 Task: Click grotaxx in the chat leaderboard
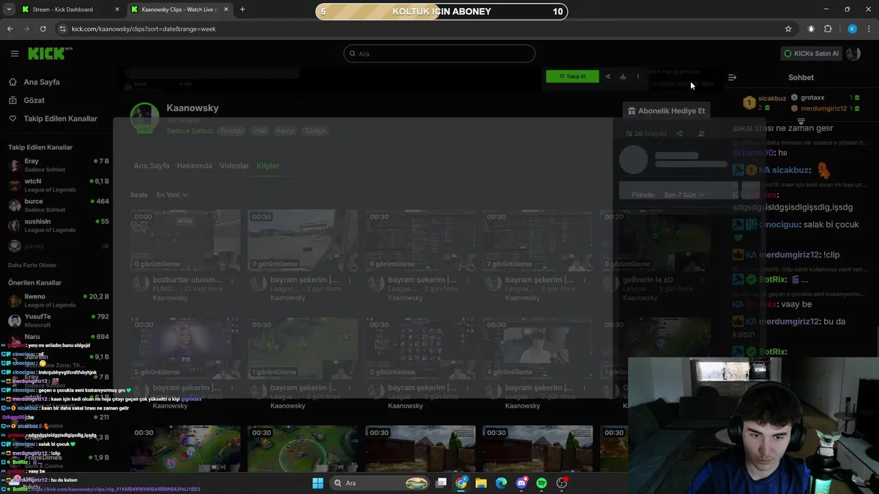812,97
